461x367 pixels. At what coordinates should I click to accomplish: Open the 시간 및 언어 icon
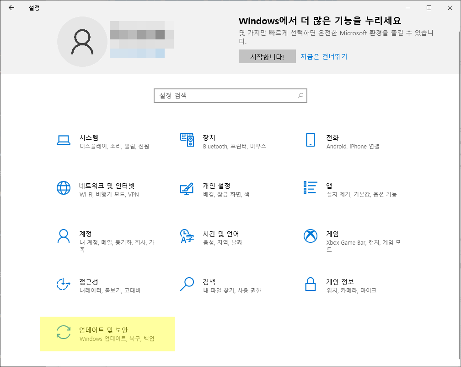point(187,236)
